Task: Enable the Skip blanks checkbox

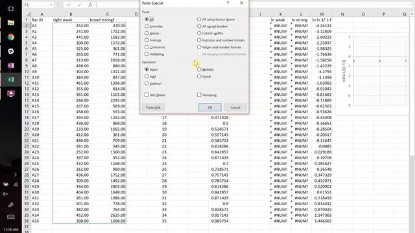Action: [x=155, y=94]
